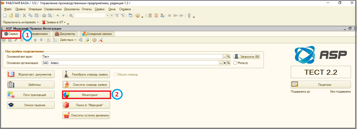
Task: Toggle the Общая очередь checkbox
Action: click(x=115, y=74)
